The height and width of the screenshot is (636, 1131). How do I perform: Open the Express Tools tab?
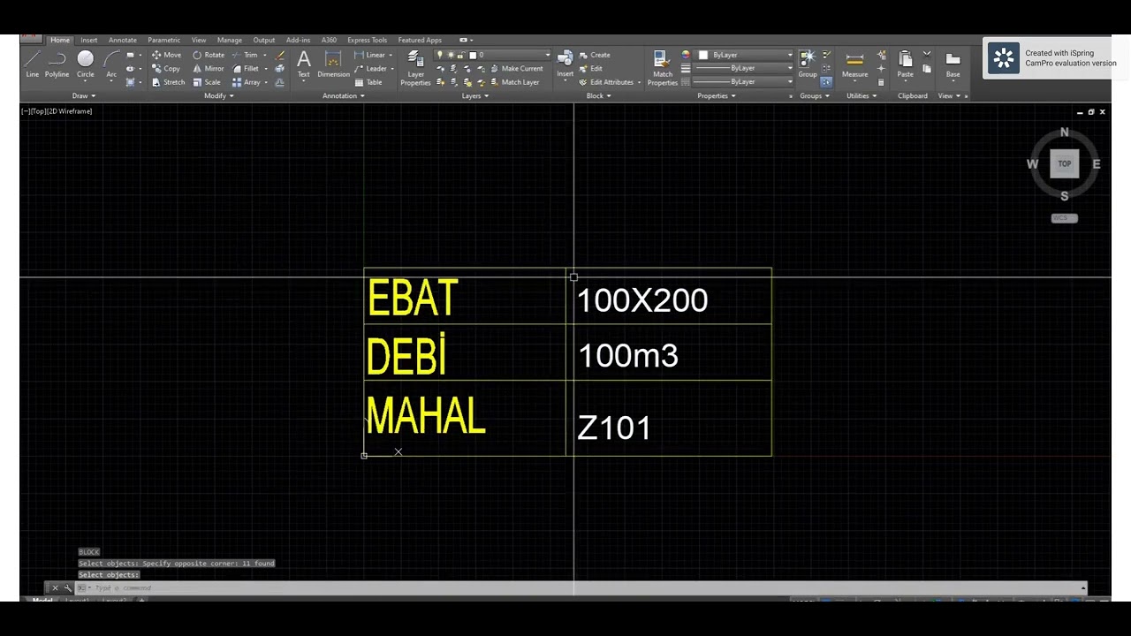pos(367,40)
